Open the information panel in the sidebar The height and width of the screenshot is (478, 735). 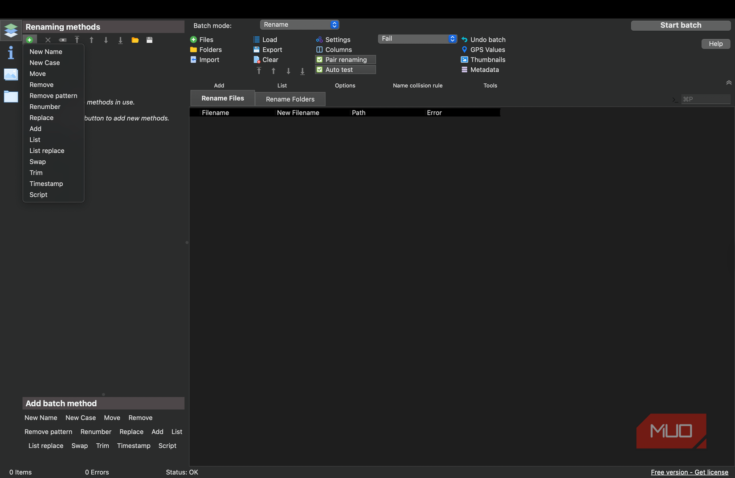[11, 53]
